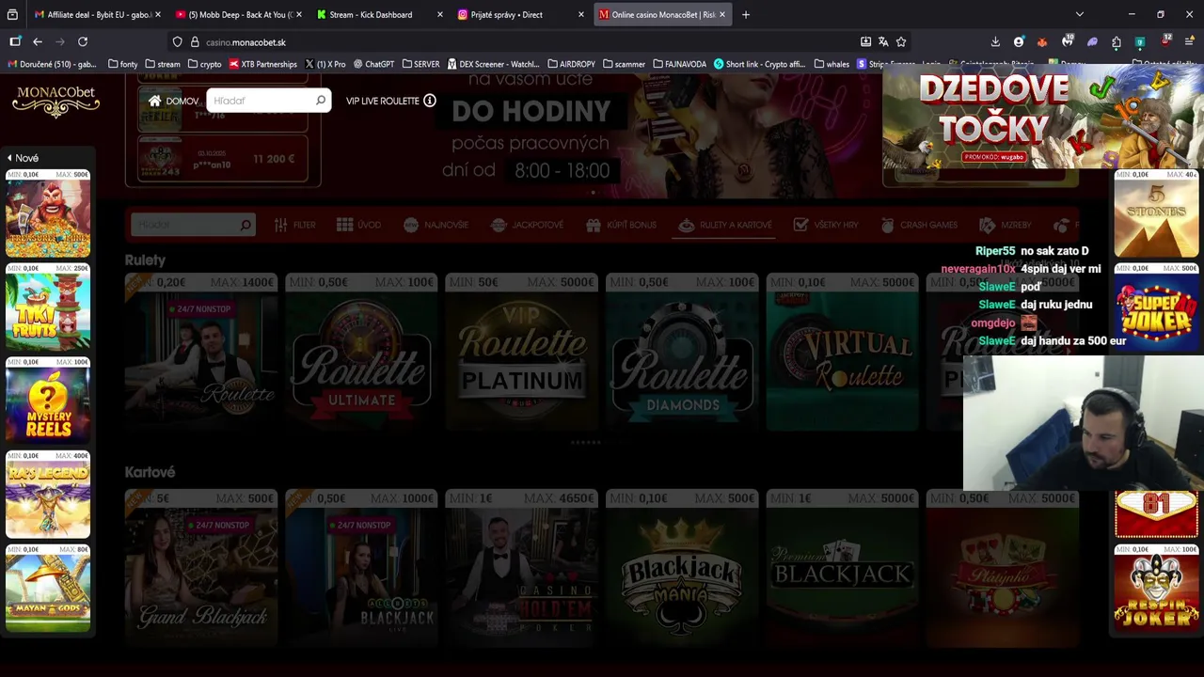Reload the page with the refresh icon
This screenshot has width=1204, height=677.
83,42
